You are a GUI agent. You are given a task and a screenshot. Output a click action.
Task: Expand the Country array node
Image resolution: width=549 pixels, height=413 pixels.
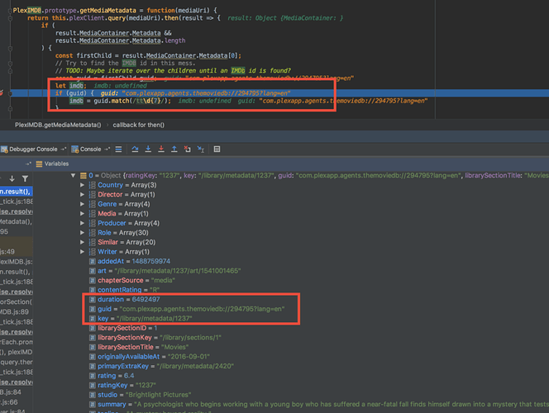click(x=82, y=185)
